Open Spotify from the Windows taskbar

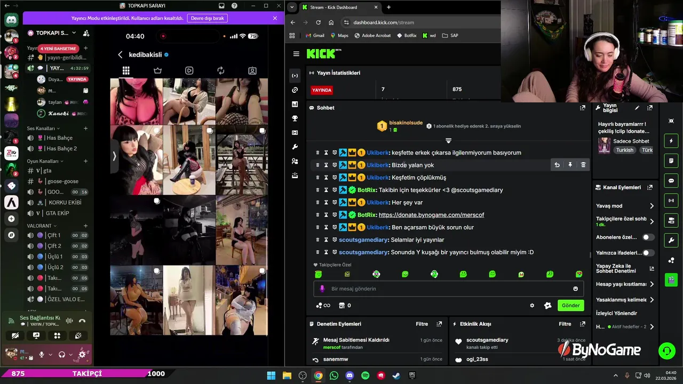coord(365,375)
